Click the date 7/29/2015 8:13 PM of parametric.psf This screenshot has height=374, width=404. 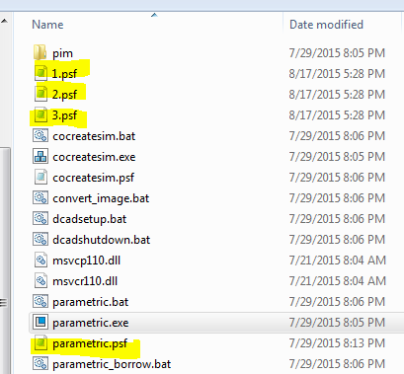(x=337, y=343)
